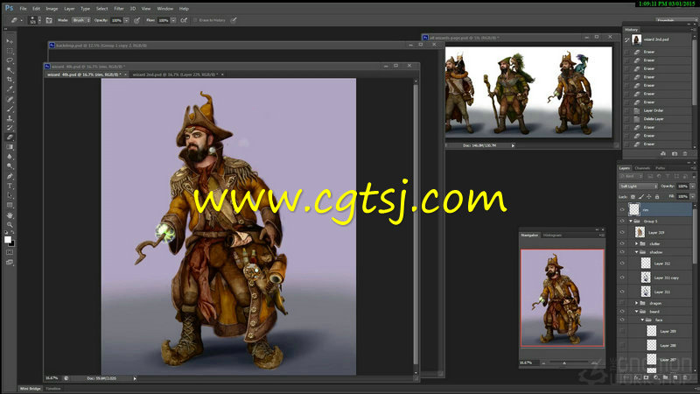Viewport: 700px width, 394px height.
Task: Switch to the Histogram tab
Action: [552, 235]
